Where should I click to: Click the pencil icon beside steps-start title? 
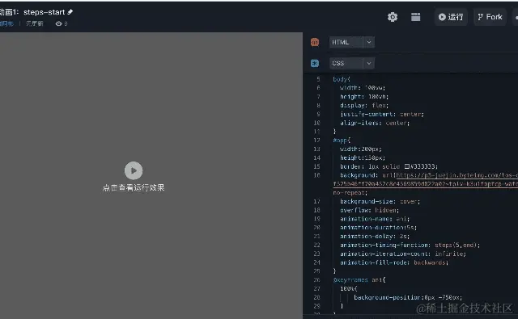70,12
